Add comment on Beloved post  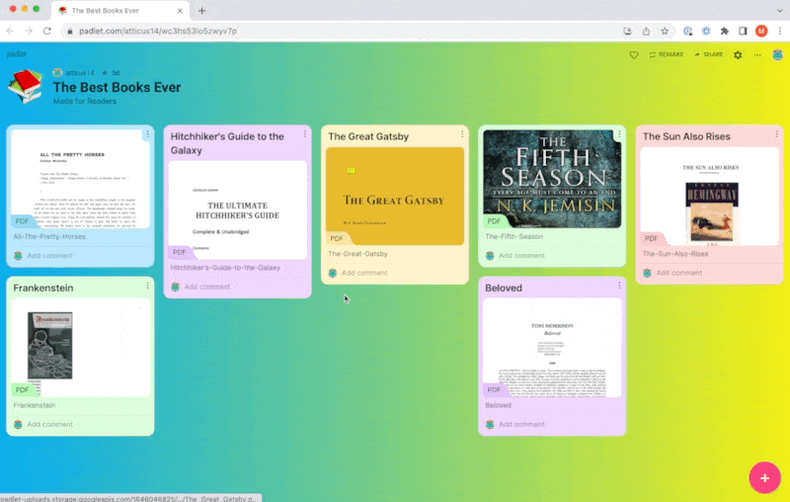pos(521,424)
